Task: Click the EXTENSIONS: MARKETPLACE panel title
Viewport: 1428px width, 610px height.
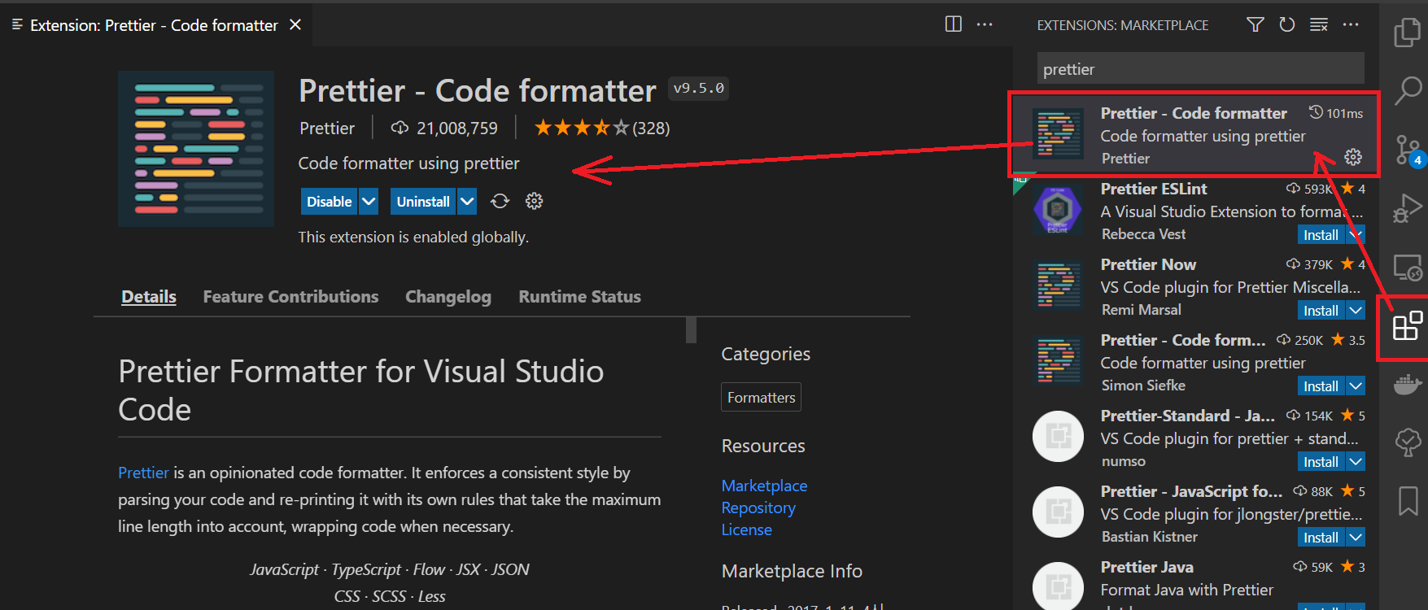Action: point(1122,25)
